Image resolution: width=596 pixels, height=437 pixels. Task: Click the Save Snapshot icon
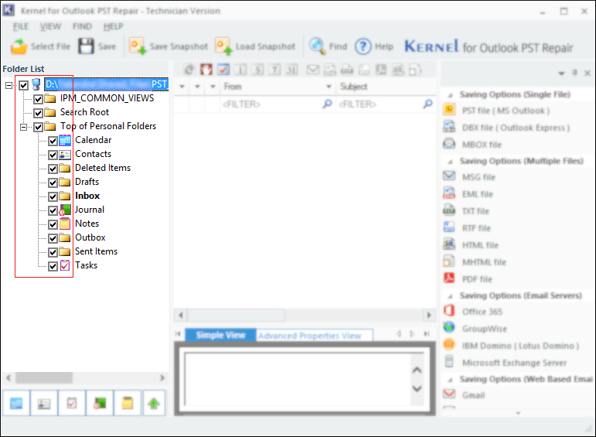138,46
